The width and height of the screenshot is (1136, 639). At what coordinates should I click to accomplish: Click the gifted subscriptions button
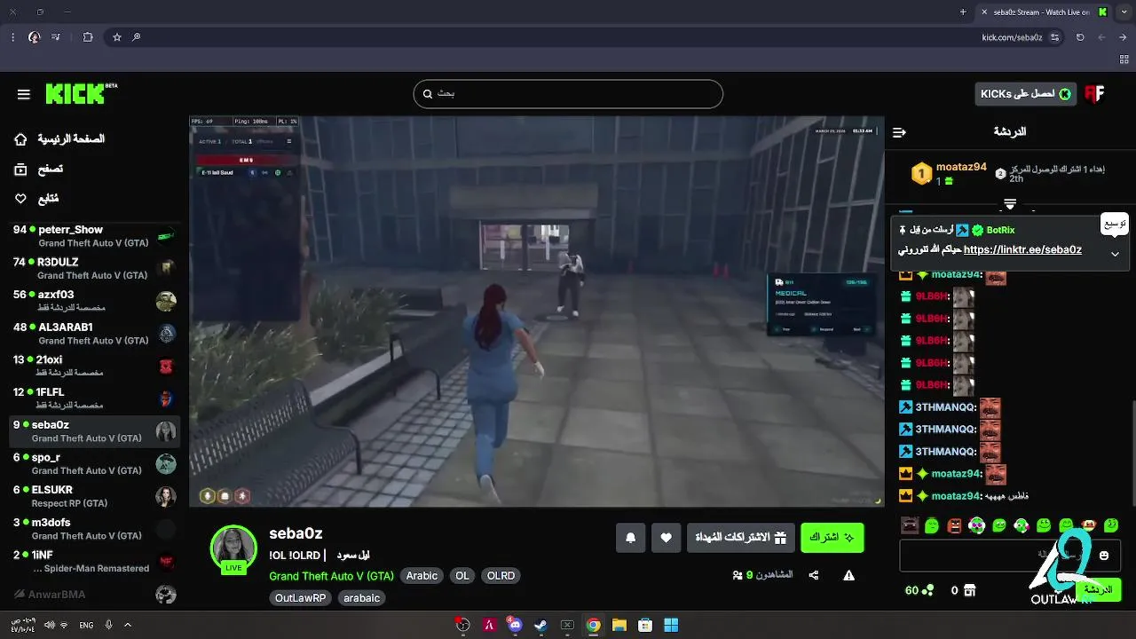tap(741, 537)
